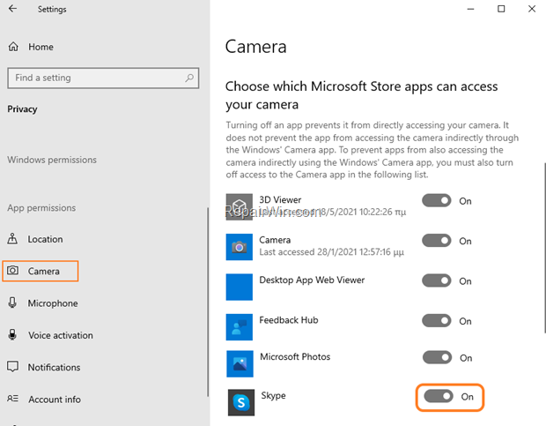Toggle camera access for Camera app
The image size is (546, 426).
tap(437, 241)
